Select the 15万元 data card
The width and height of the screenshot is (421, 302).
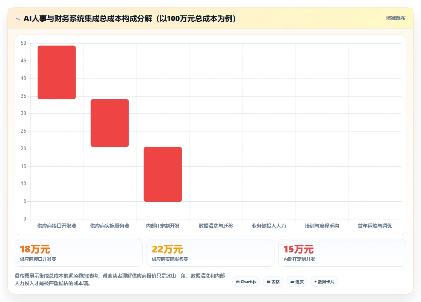tap(342, 253)
